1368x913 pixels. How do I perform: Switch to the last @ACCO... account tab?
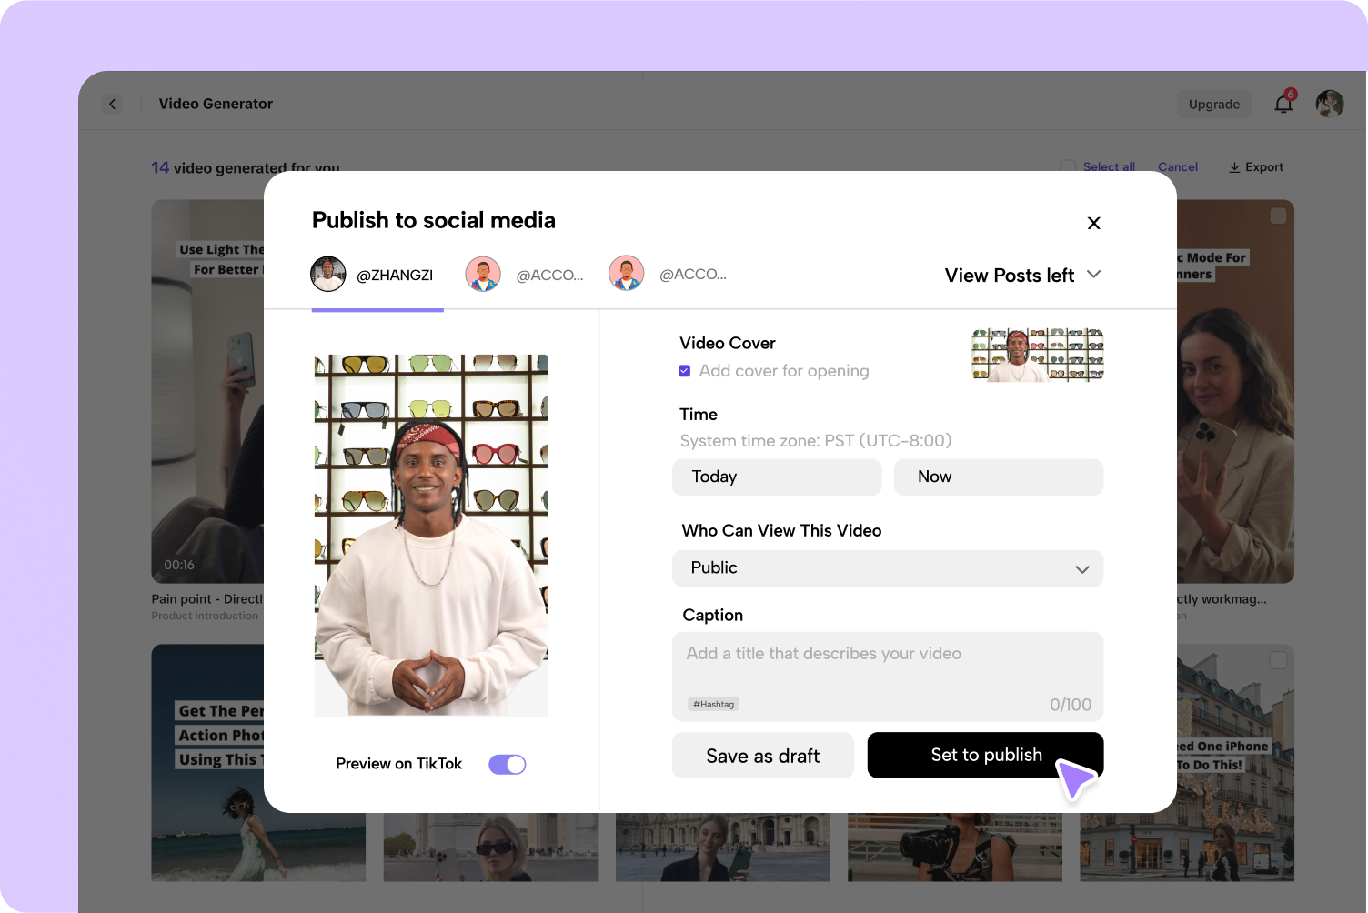point(669,274)
